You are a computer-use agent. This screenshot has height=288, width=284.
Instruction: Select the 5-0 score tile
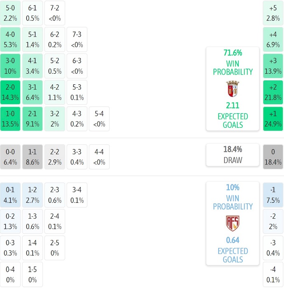coord(10,13)
